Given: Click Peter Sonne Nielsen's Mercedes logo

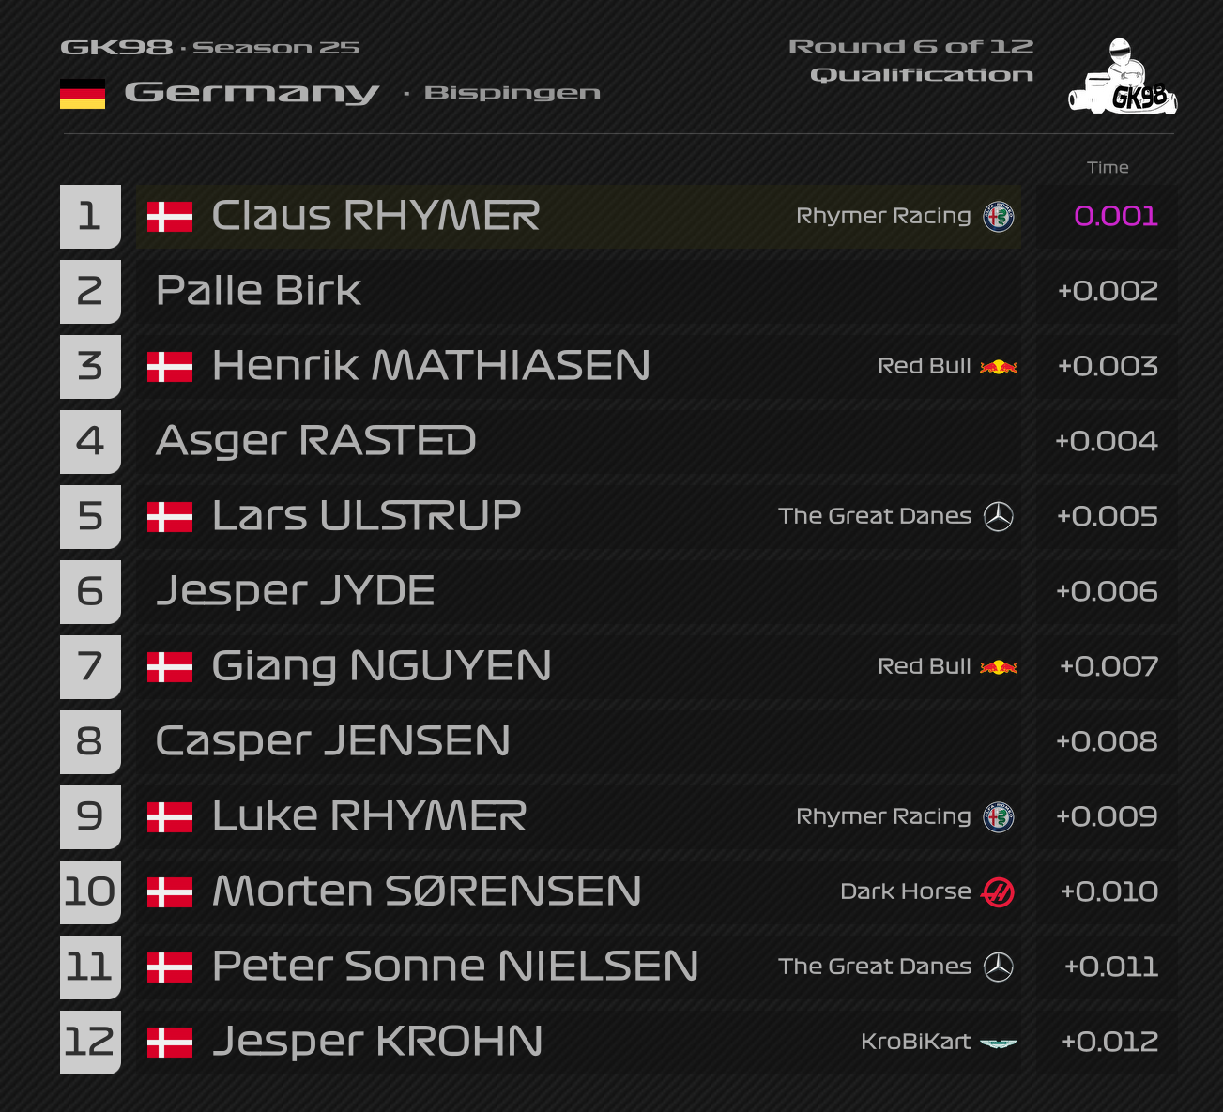Looking at the screenshot, I should [x=998, y=967].
